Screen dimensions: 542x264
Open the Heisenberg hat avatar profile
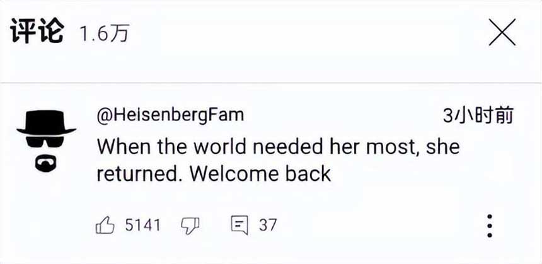[46, 141]
